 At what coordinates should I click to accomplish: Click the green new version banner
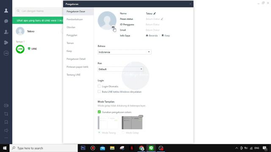click(x=38, y=20)
